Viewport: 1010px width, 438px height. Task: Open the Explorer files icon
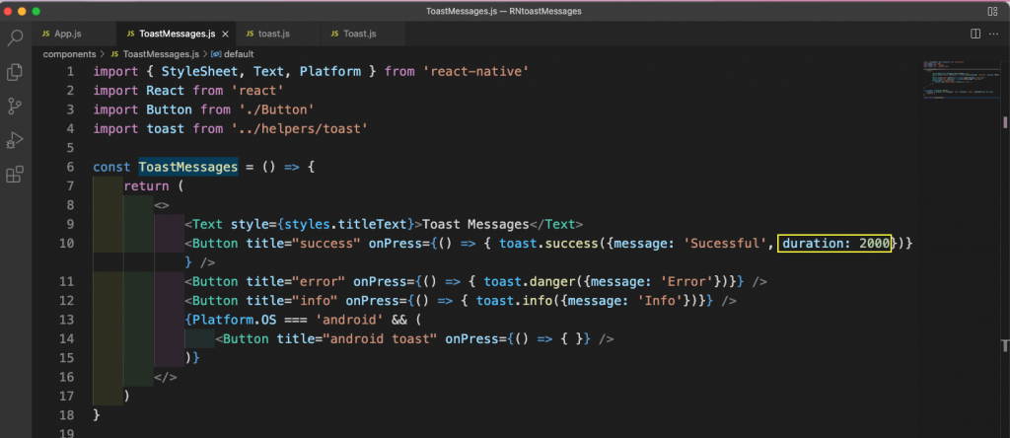(15, 72)
